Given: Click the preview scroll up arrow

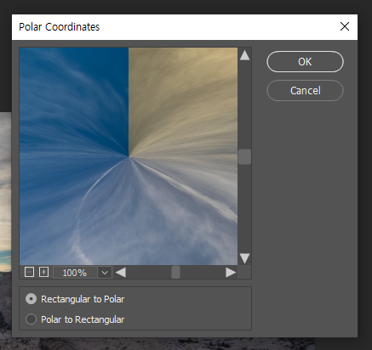Looking at the screenshot, I should click(x=244, y=55).
